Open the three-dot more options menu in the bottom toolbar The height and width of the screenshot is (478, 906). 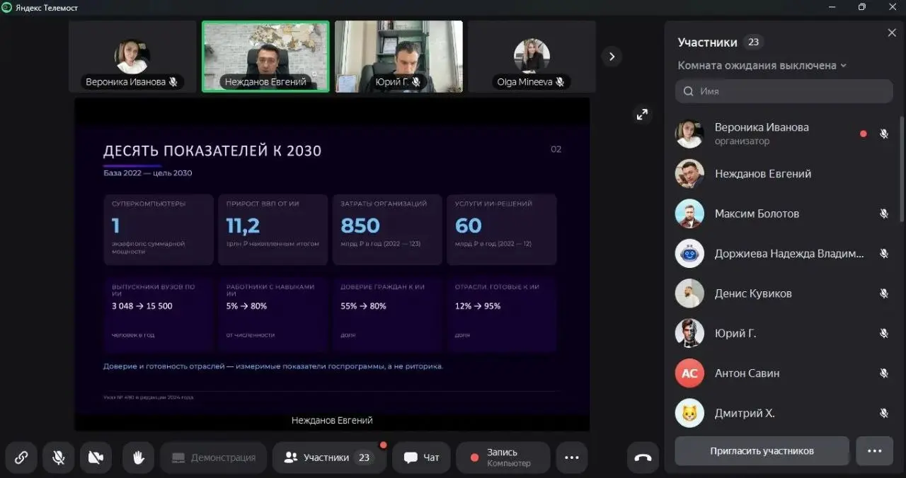pos(572,457)
